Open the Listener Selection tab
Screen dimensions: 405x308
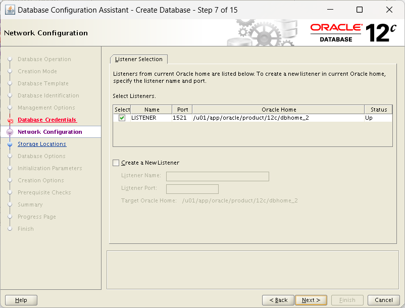point(139,59)
